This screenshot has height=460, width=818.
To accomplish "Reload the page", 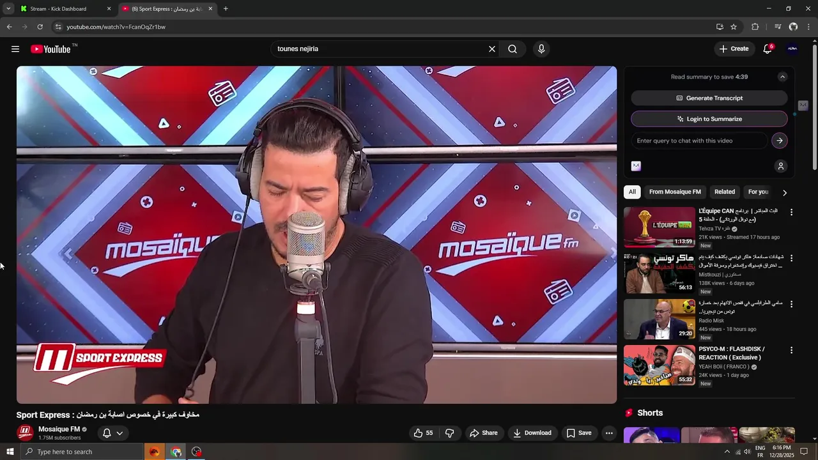I will pyautogui.click(x=40, y=27).
